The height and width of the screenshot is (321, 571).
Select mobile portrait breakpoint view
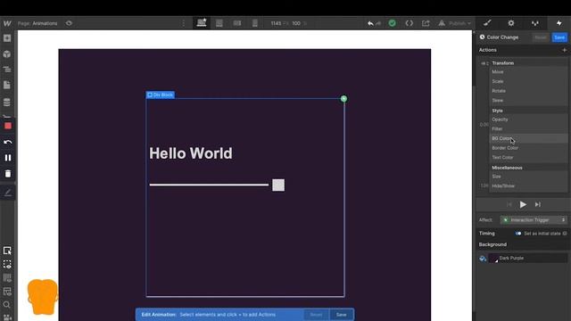(x=255, y=23)
